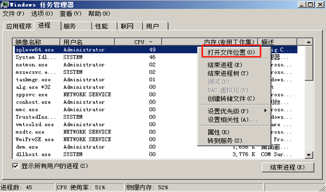The width and height of the screenshot is (326, 192).
Task: Select the dllhost.exe process
Action: click(x=33, y=155)
